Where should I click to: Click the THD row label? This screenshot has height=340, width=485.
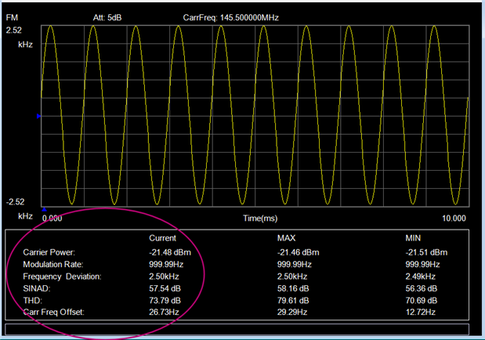(32, 300)
